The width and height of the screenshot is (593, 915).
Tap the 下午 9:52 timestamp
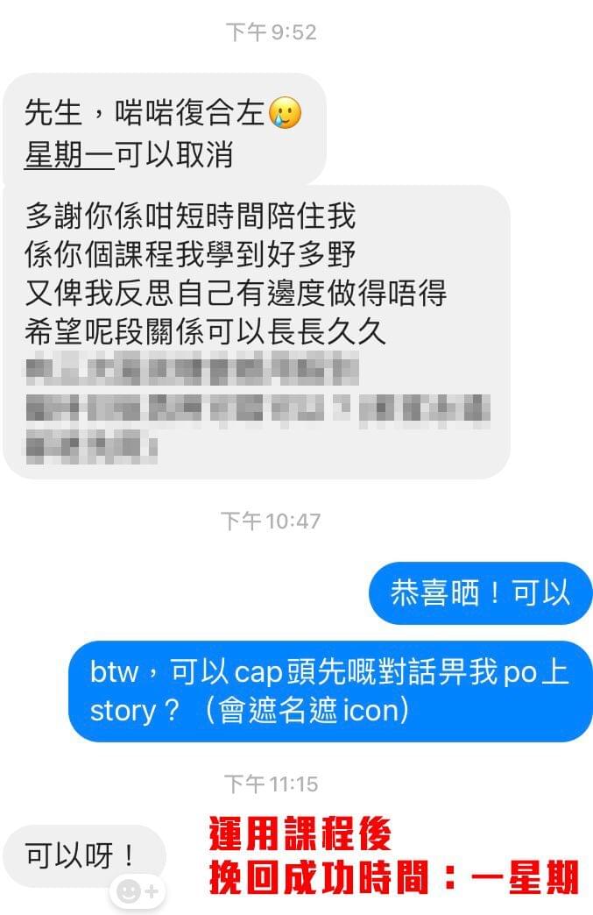(x=272, y=32)
